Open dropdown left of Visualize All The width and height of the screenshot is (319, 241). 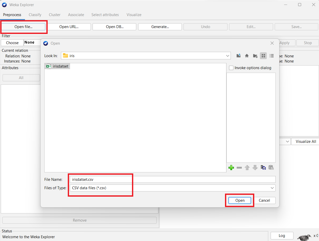coord(287,141)
